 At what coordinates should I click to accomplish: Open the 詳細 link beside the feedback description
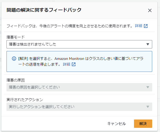point(139,26)
